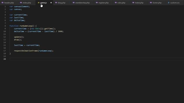
Task: Click the PHP icon on header.php tab
Action: [3, 3]
